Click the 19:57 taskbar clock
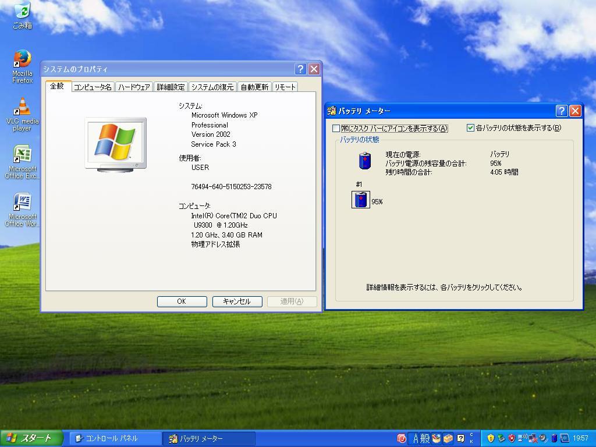Image resolution: width=596 pixels, height=447 pixels. 580,439
